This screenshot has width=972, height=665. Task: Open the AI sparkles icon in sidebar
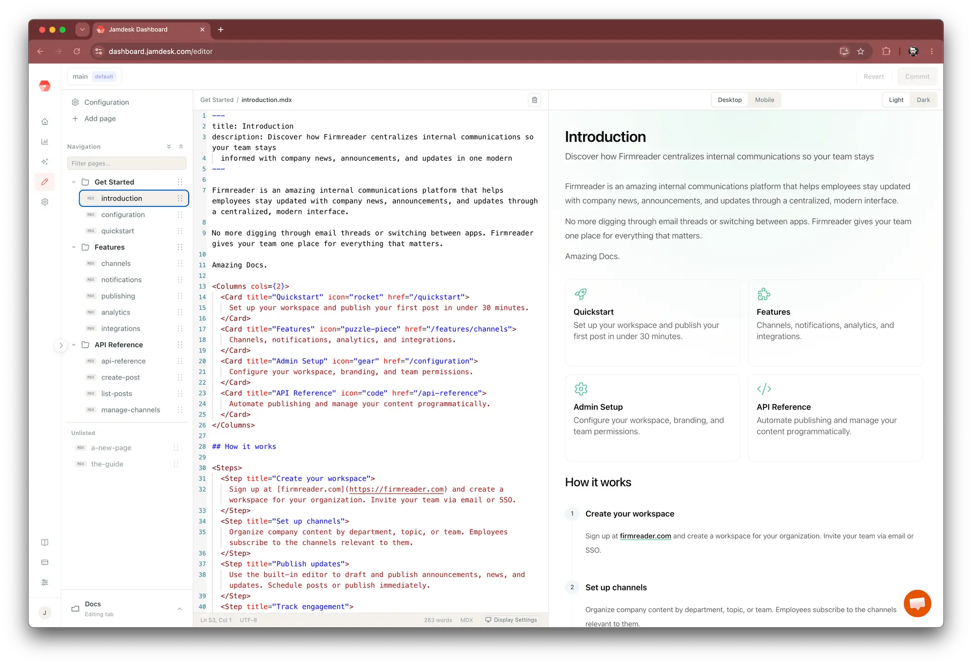point(45,161)
